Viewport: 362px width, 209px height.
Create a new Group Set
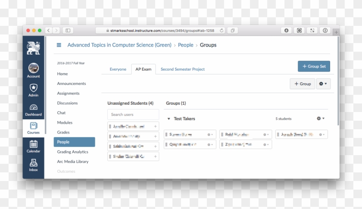pyautogui.click(x=314, y=66)
